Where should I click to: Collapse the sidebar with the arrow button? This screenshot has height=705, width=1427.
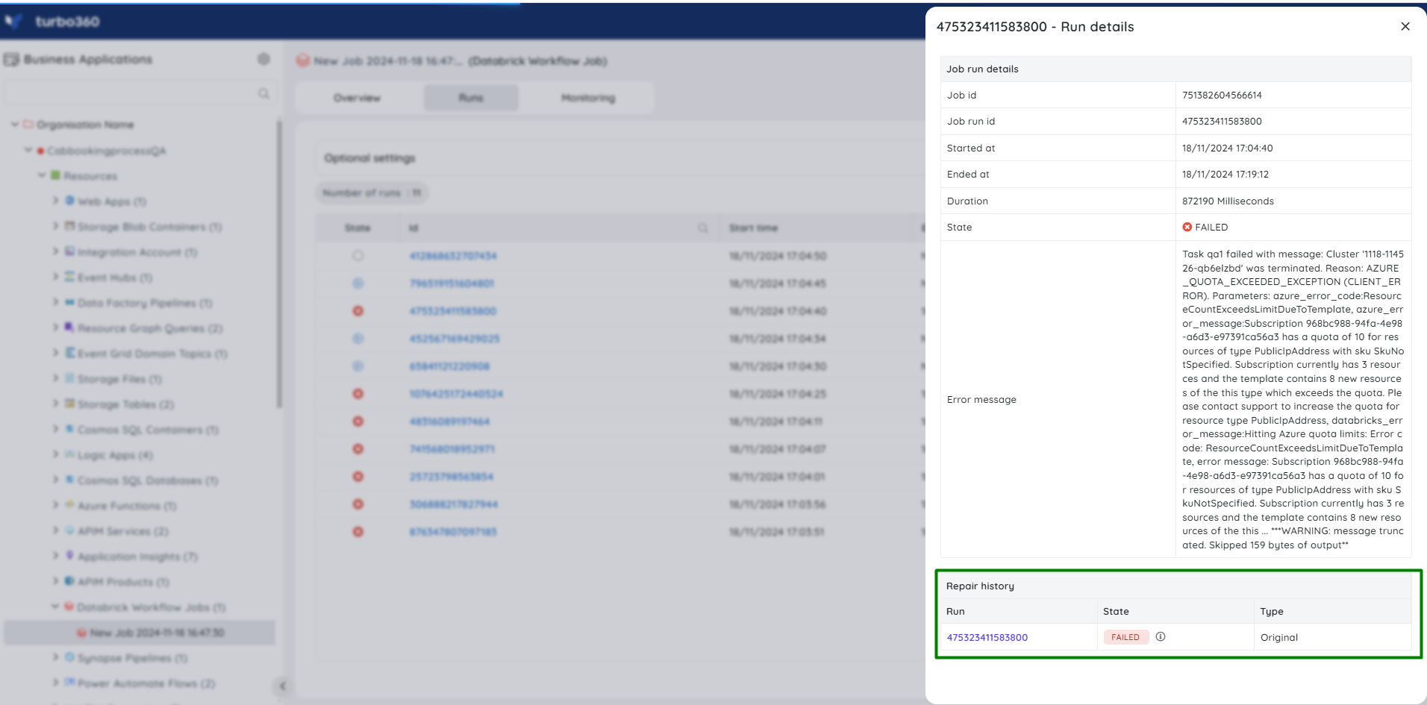click(282, 686)
